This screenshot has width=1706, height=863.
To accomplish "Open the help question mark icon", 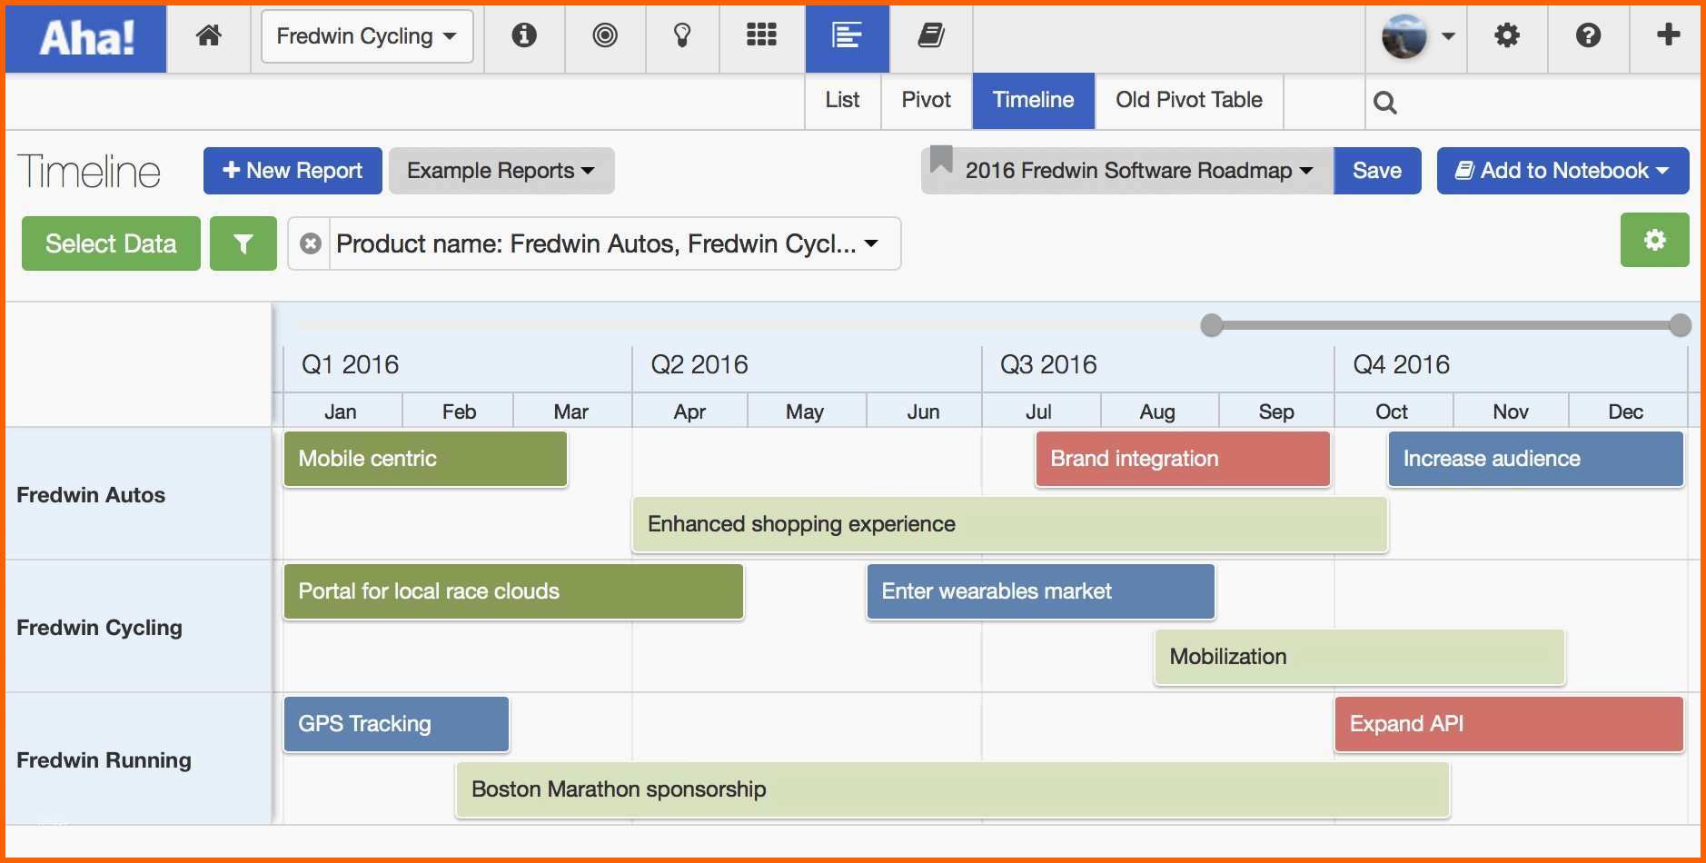I will pos(1588,35).
